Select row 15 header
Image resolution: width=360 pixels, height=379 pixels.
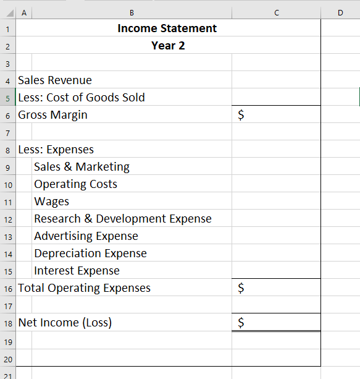[8, 270]
